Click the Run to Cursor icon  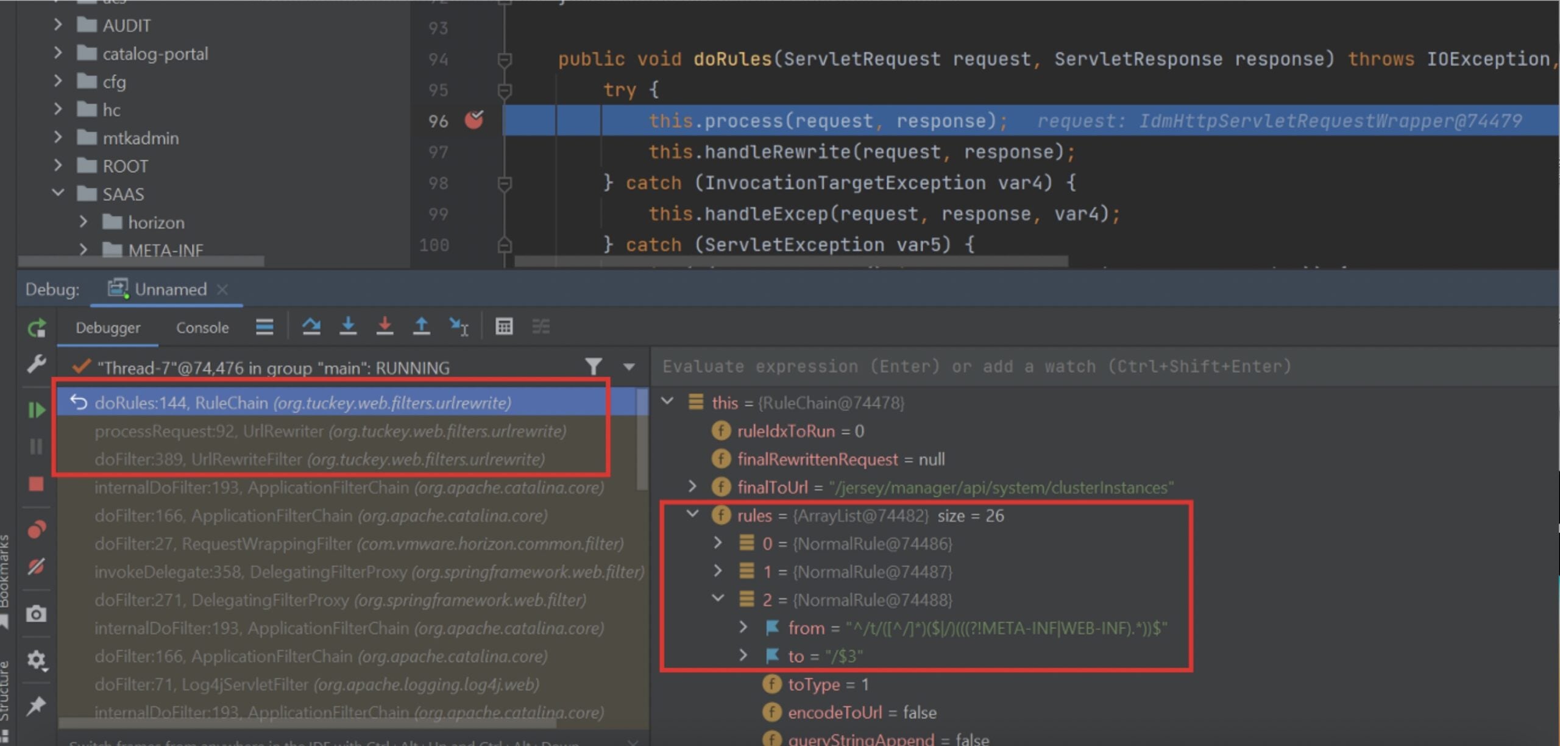[x=458, y=327]
